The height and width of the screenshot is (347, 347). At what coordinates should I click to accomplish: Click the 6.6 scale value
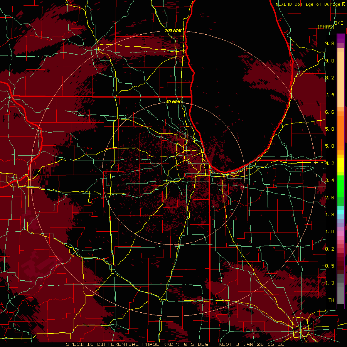pos(330,112)
